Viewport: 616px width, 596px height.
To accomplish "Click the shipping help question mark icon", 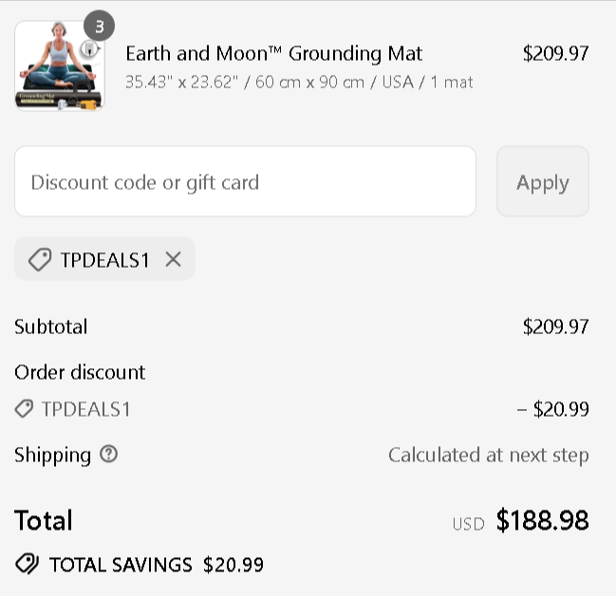I will [x=109, y=455].
